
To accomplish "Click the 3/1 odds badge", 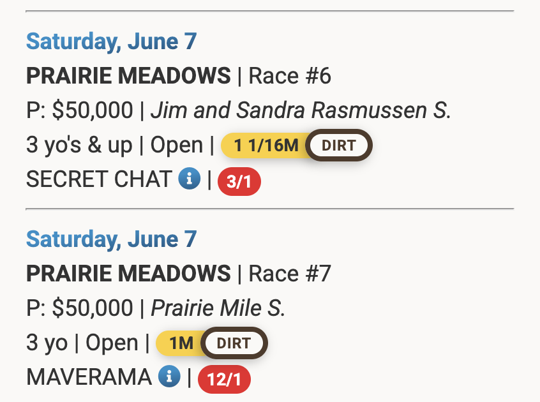I will (x=239, y=182).
